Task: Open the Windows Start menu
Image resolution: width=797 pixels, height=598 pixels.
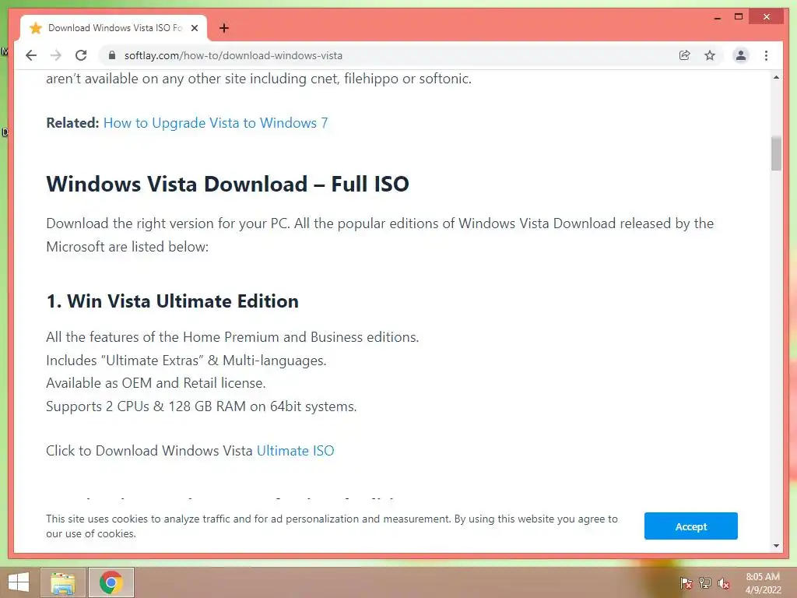Action: 19,582
